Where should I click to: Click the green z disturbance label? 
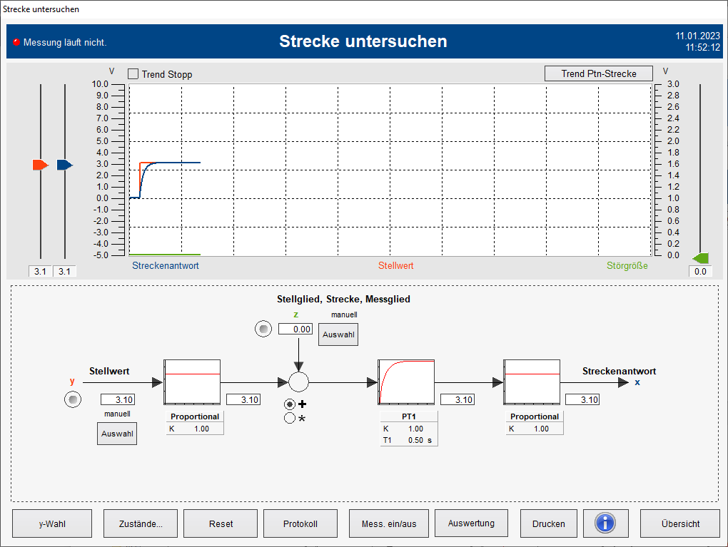pos(295,315)
